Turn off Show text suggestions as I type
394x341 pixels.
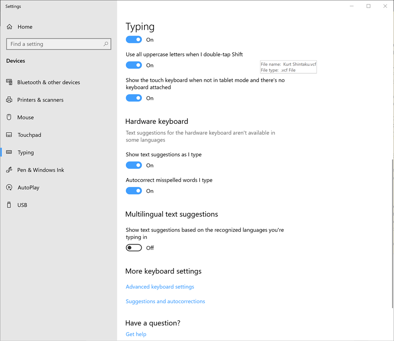(x=134, y=165)
